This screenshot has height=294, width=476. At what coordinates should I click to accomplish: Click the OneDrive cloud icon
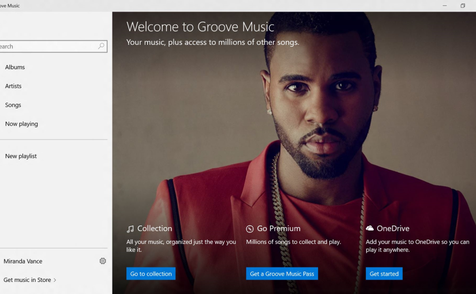(370, 228)
